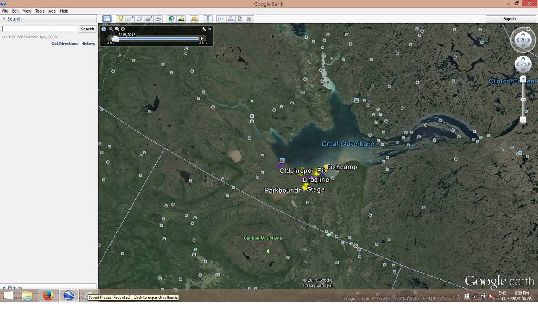This screenshot has height=329, width=538.
Task: Click the Google Earth taskbar icon
Action: click(69, 295)
